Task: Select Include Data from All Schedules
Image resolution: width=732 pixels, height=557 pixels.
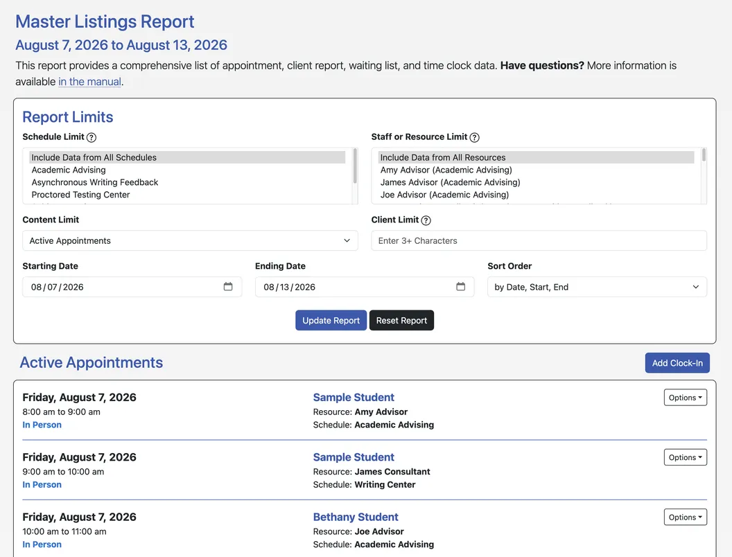Action: pos(187,158)
